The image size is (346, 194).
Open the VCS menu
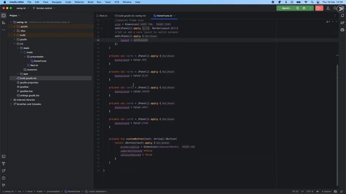(x=117, y=2)
